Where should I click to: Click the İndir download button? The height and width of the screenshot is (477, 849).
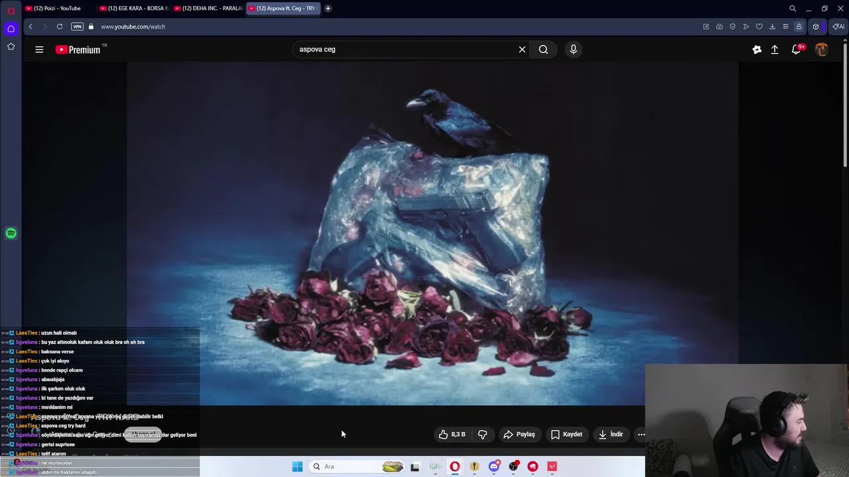610,435
